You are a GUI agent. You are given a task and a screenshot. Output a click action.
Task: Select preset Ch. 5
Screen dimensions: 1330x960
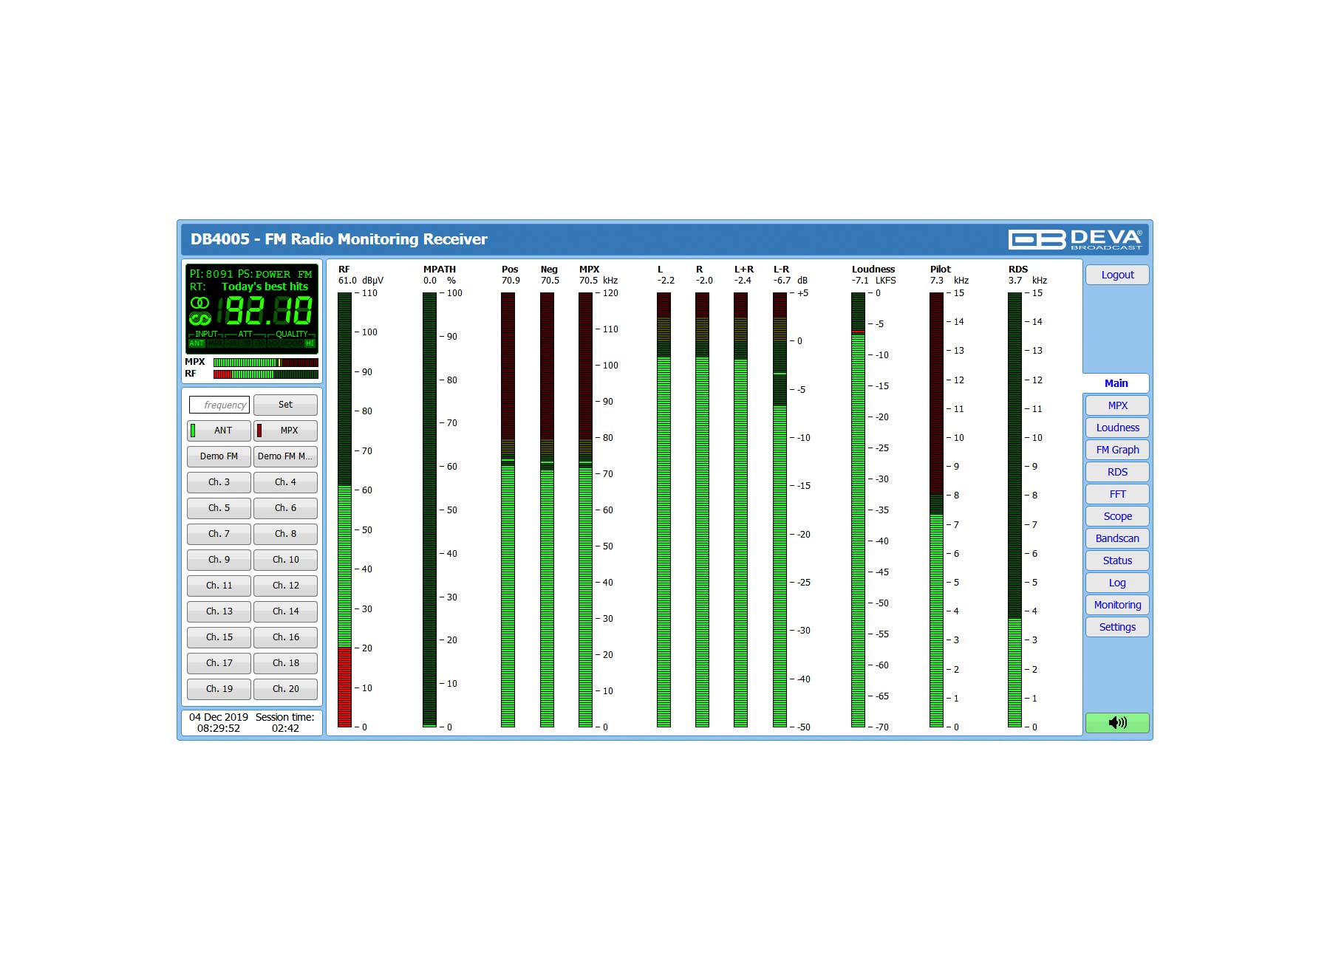click(219, 508)
